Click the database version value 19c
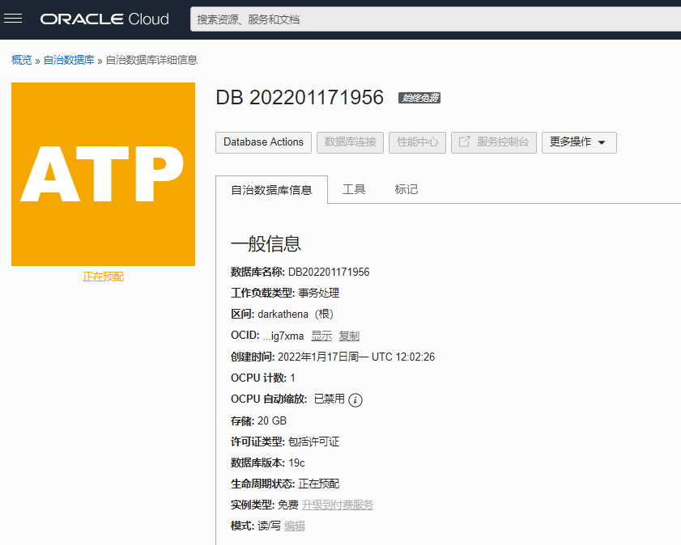Viewport: 681px width, 545px height. pyautogui.click(x=296, y=463)
